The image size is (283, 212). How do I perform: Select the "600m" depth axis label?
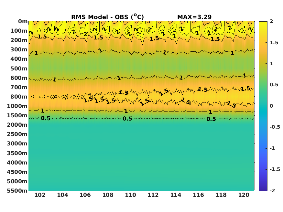(19, 78)
